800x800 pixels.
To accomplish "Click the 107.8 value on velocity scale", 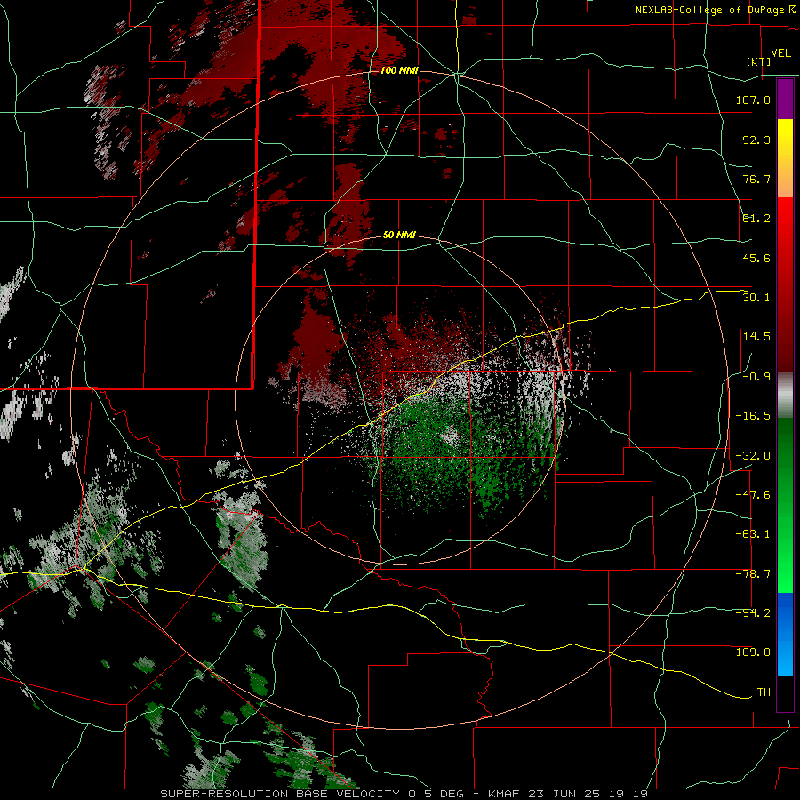I will [753, 100].
